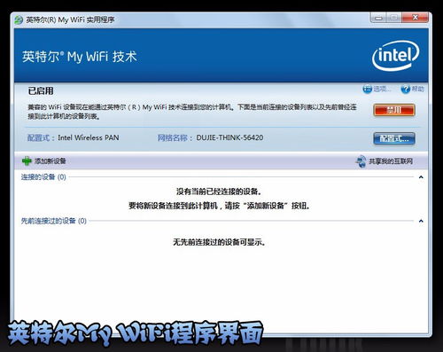
Task: Open the 帮助 help link
Action: 418,89
